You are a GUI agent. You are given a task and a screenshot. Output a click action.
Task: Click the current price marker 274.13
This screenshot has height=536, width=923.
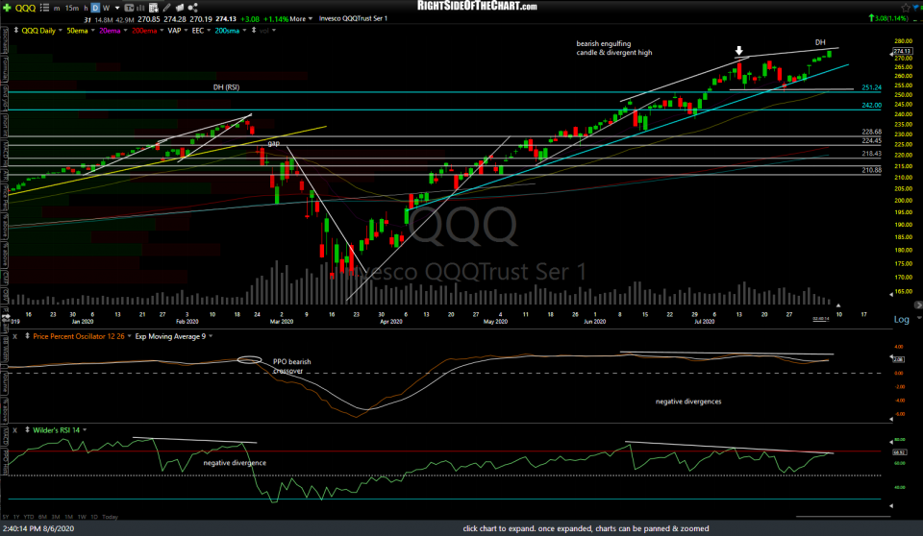point(903,52)
